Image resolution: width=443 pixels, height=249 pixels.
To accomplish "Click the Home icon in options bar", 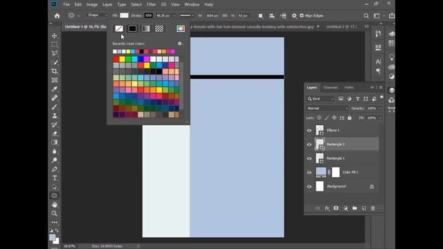I will coord(57,16).
